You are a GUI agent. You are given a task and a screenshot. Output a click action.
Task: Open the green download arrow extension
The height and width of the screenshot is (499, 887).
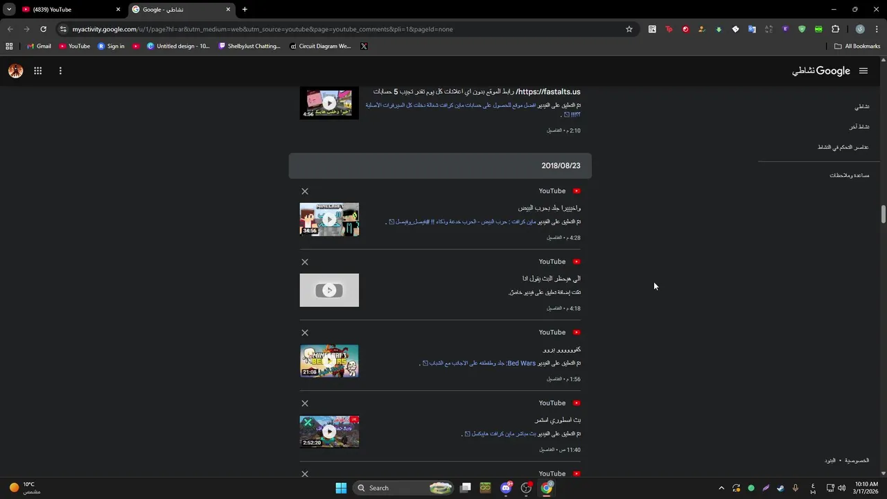click(719, 29)
